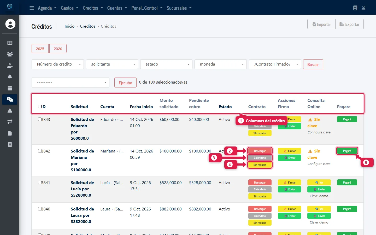This screenshot has height=235, width=376.
Task: Toggle the hamburger menu icon
Action: 32,8
